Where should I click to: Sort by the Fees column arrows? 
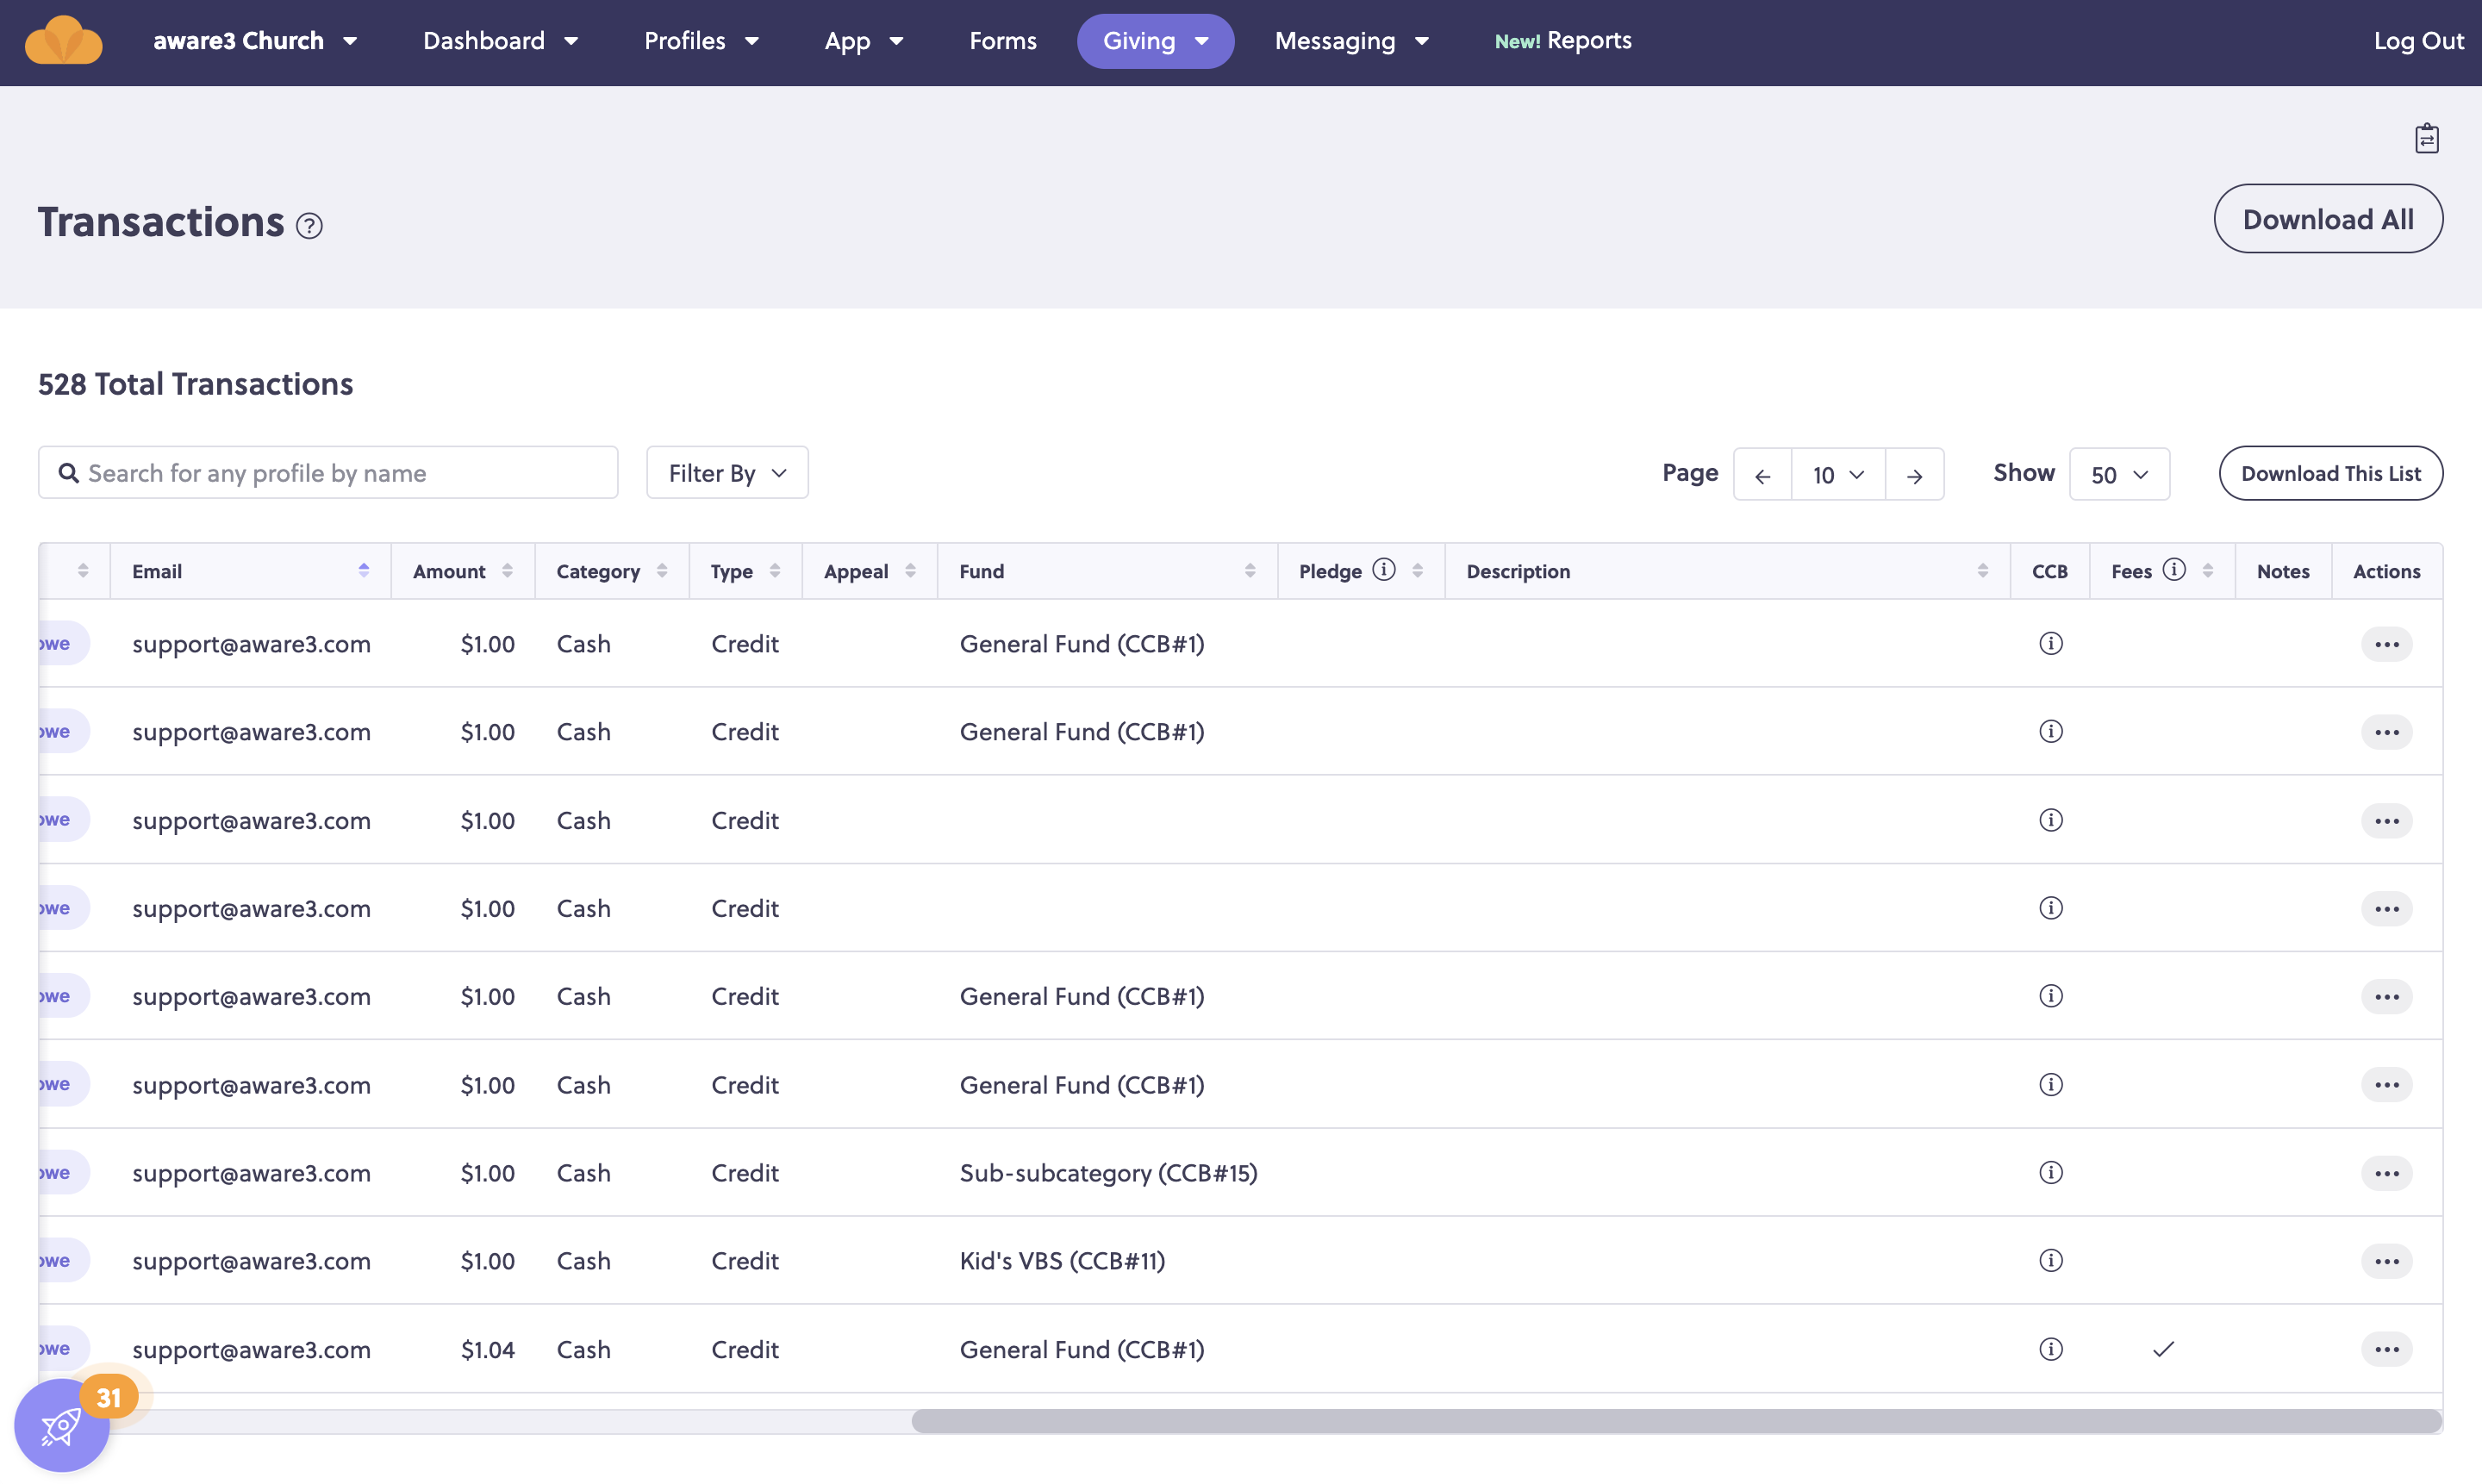tap(2208, 571)
